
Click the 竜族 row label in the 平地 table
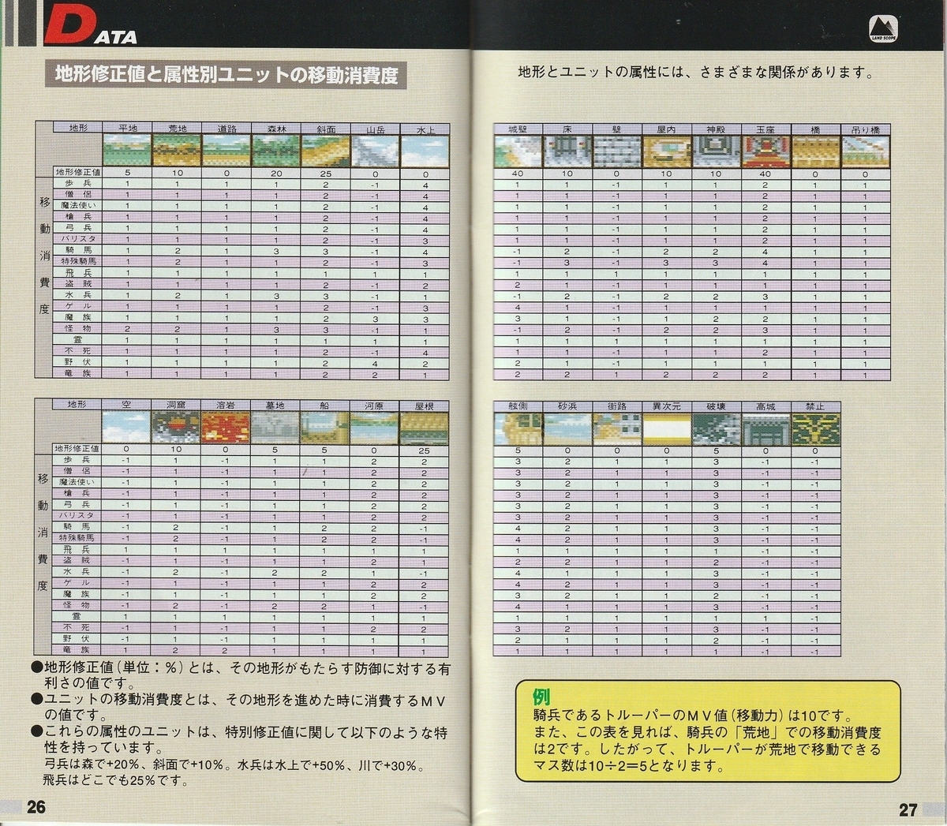[77, 372]
